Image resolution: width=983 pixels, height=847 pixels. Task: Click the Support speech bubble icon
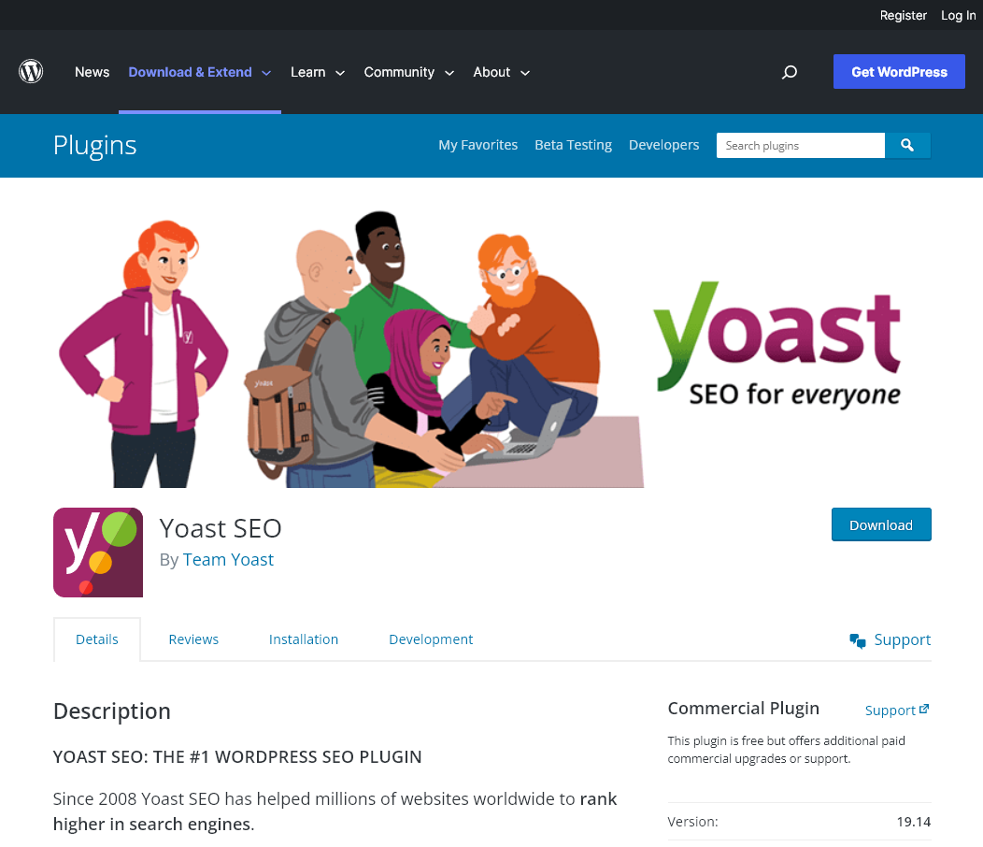(x=857, y=640)
